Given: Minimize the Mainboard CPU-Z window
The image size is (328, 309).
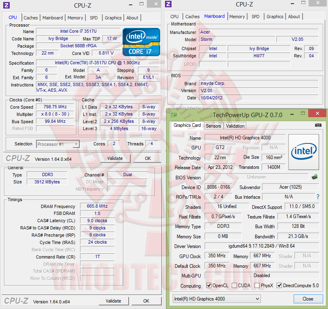Looking at the screenshot, I should point(292,4).
